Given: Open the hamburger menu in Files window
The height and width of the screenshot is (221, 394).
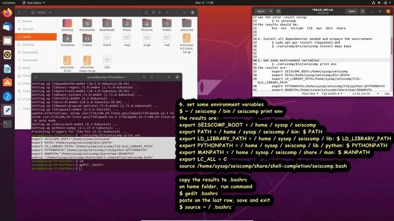Looking at the screenshot, I should [x=167, y=12].
